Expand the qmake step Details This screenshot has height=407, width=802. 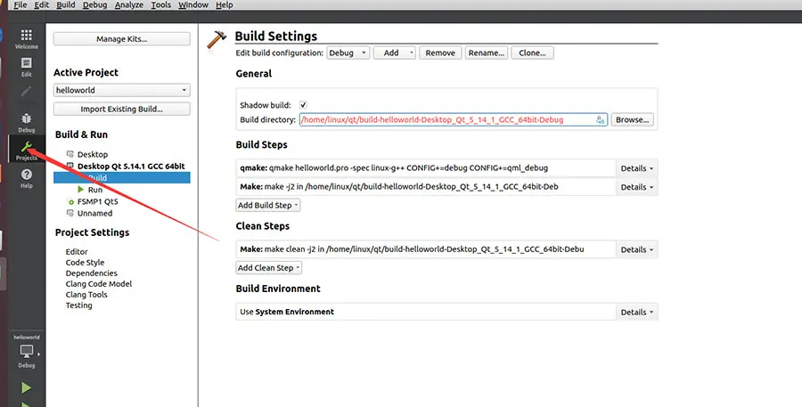[637, 168]
